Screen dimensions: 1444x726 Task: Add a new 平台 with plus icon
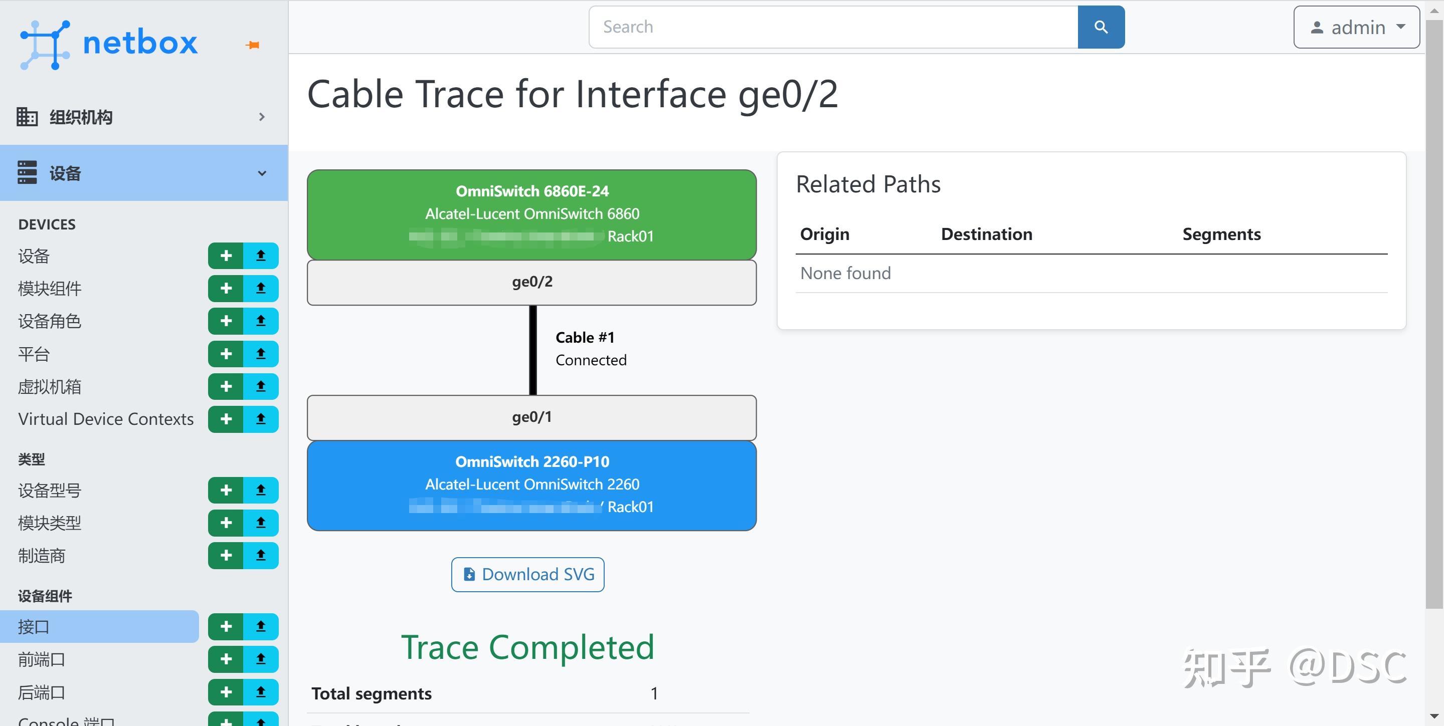tap(226, 354)
